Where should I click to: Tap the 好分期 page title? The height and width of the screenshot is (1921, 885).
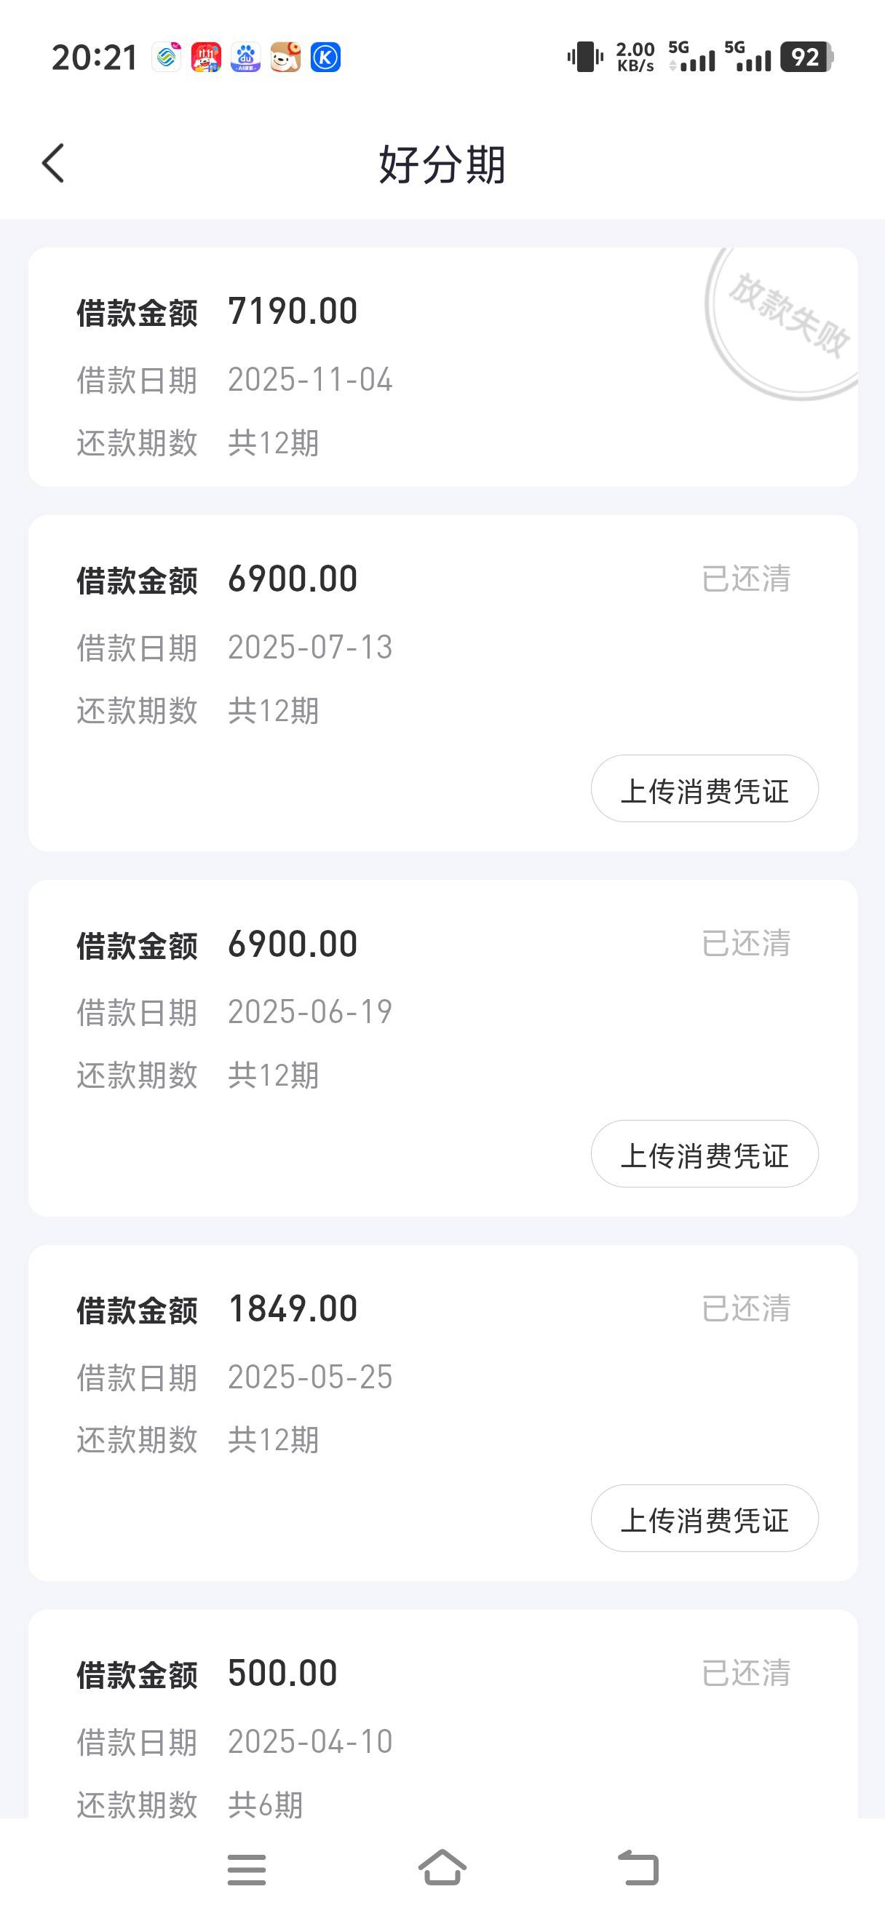coord(442,164)
